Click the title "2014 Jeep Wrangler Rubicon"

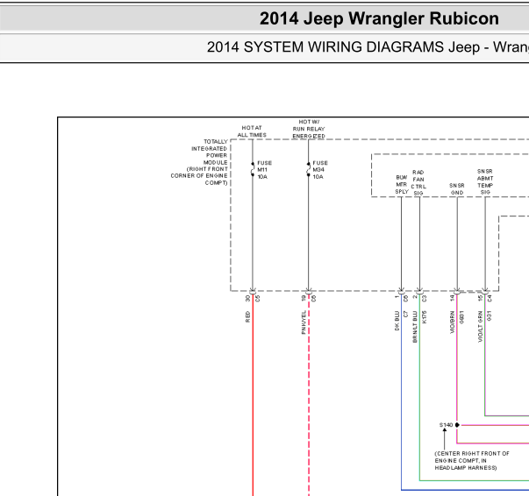(x=379, y=18)
